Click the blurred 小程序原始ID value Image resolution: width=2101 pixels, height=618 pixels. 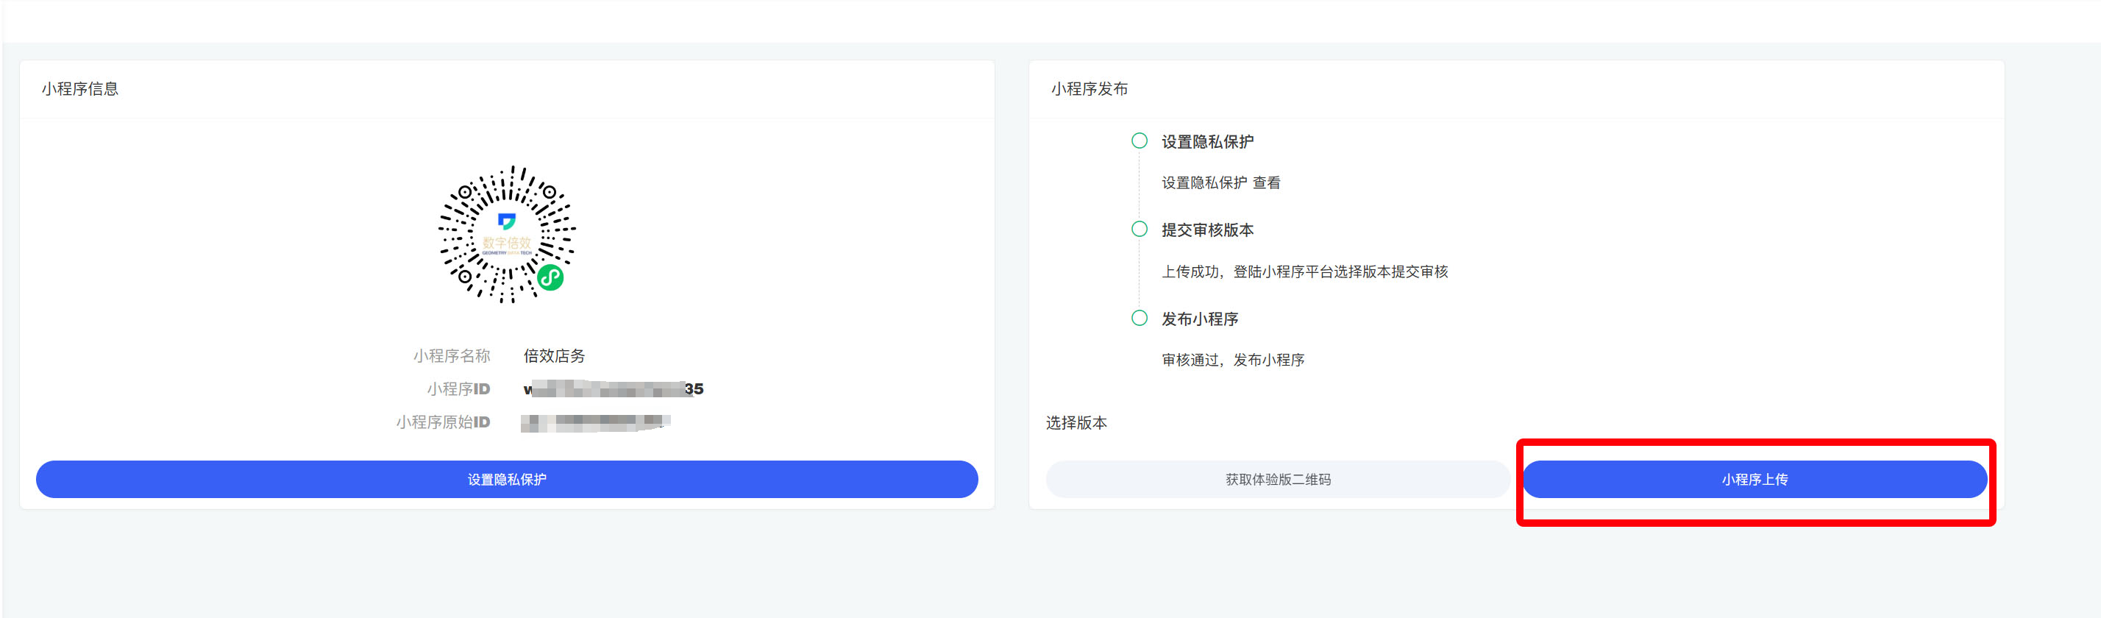(595, 422)
